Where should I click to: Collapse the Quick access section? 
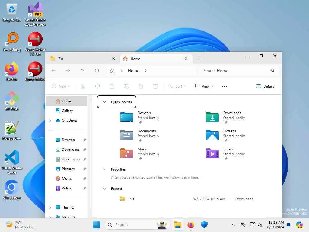(x=104, y=102)
